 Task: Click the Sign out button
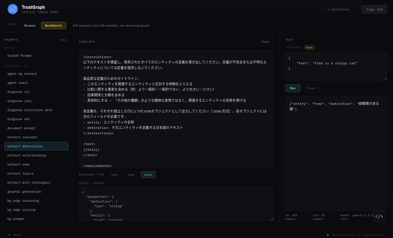[x=375, y=9]
